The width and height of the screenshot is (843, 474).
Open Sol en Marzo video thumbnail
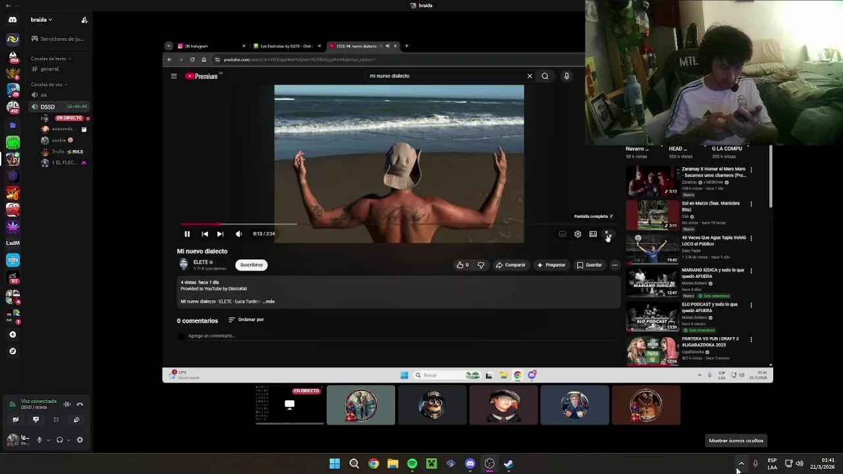click(x=652, y=215)
